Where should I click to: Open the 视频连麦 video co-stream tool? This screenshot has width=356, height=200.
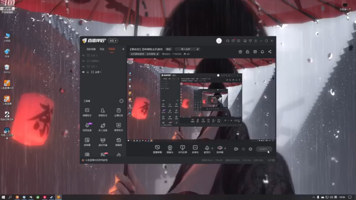tap(87, 127)
